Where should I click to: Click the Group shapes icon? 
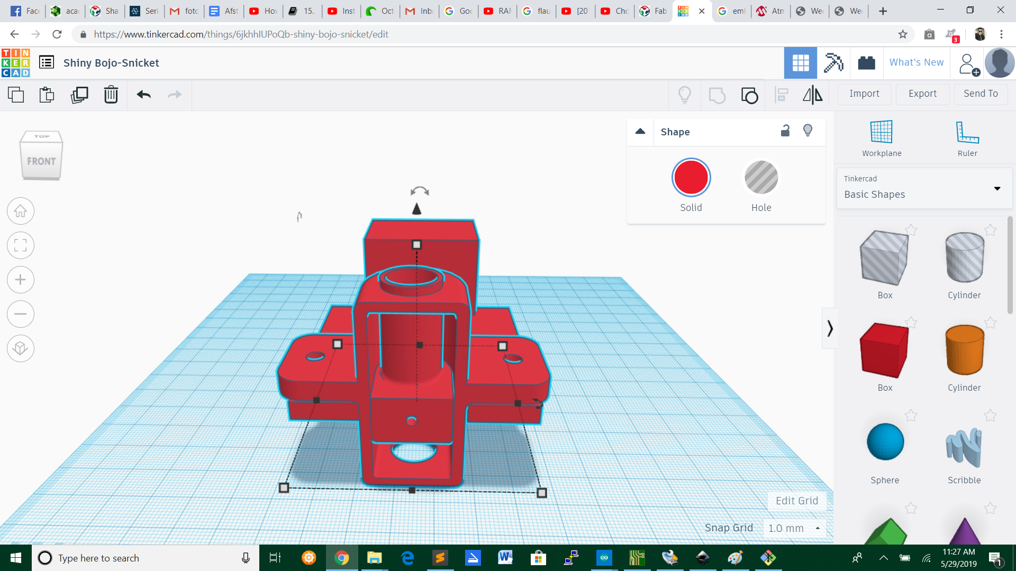[717, 95]
